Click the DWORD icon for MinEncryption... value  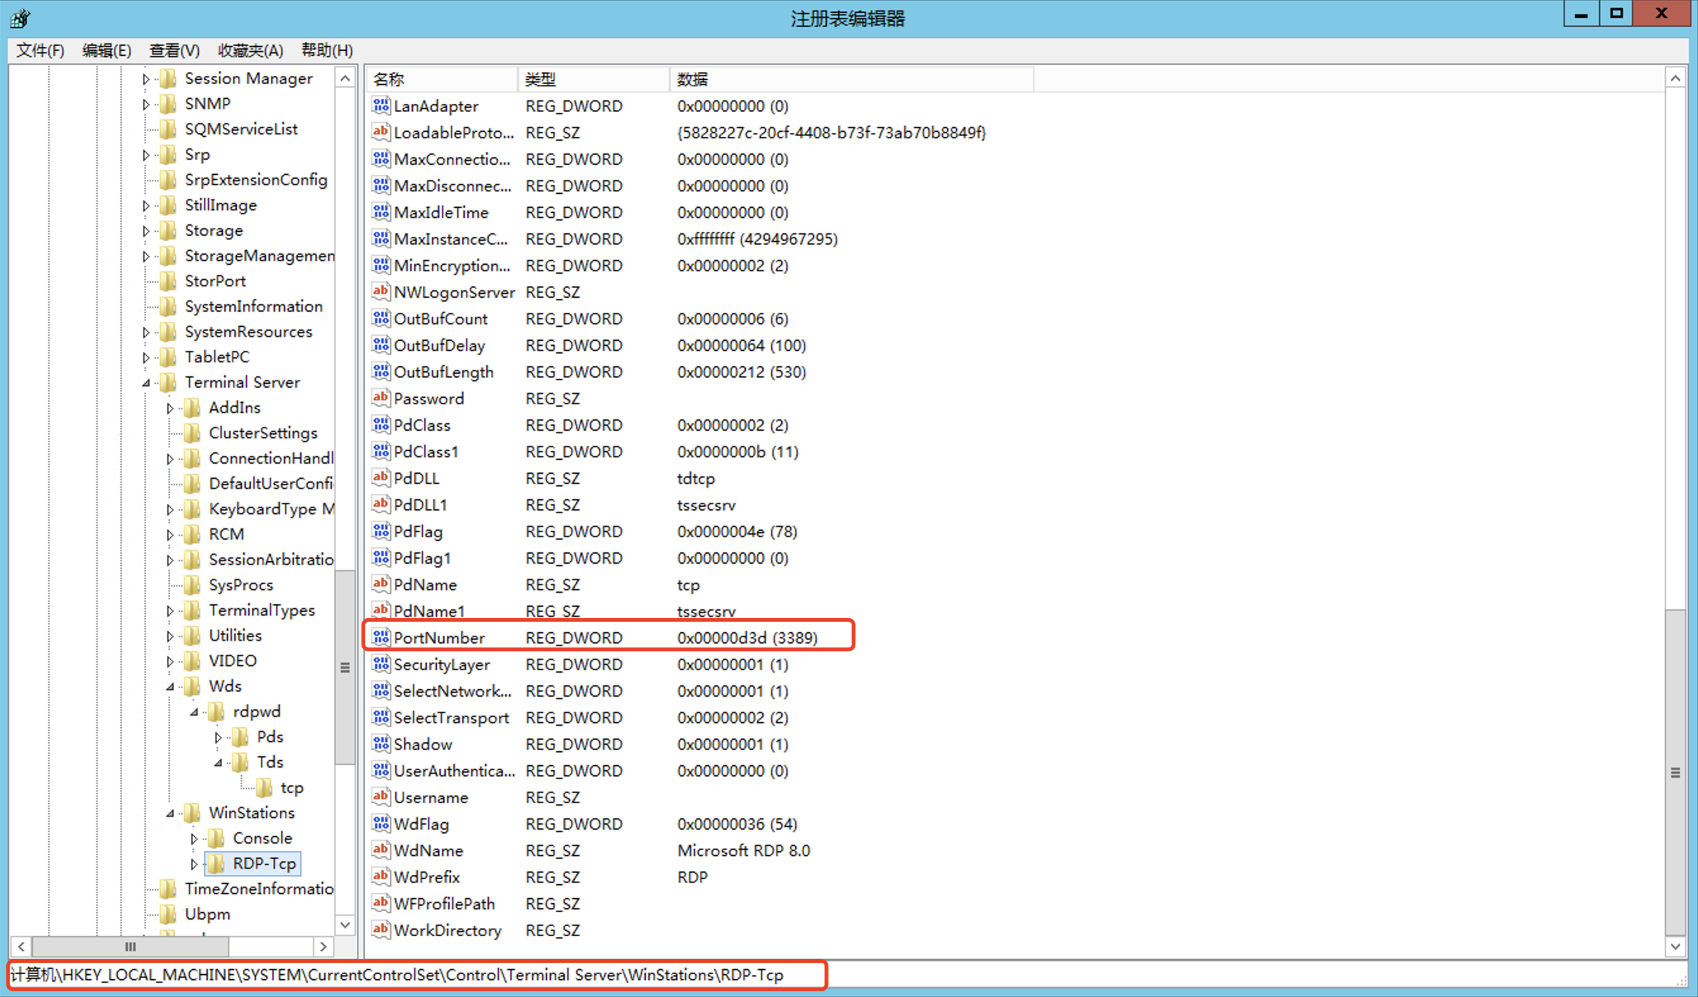tap(380, 265)
